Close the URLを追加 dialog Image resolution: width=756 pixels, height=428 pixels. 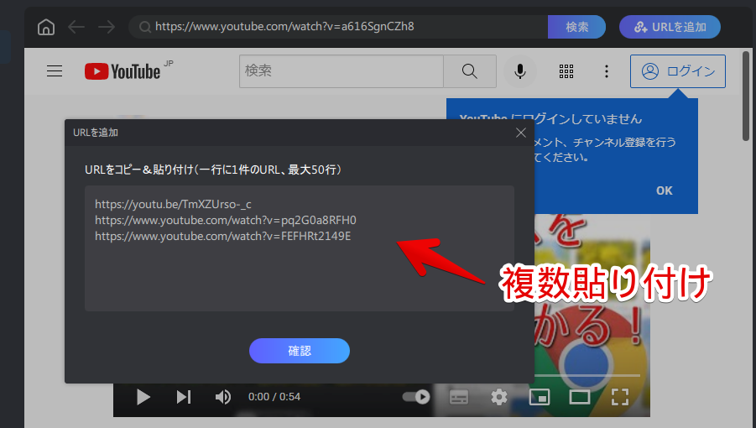(x=521, y=133)
